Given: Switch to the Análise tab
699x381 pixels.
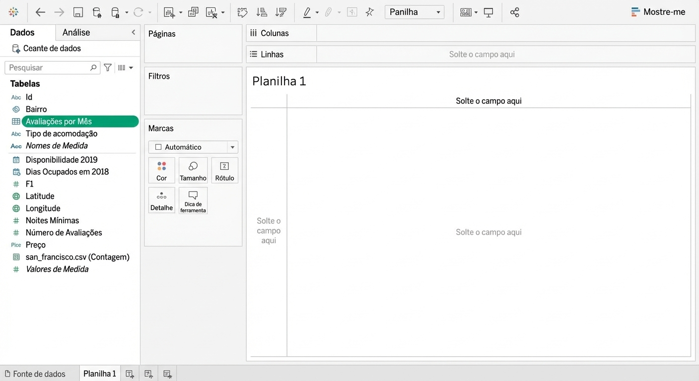Looking at the screenshot, I should [76, 32].
